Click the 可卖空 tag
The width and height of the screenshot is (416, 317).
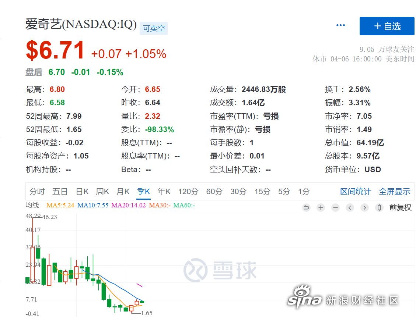pyautogui.click(x=154, y=28)
